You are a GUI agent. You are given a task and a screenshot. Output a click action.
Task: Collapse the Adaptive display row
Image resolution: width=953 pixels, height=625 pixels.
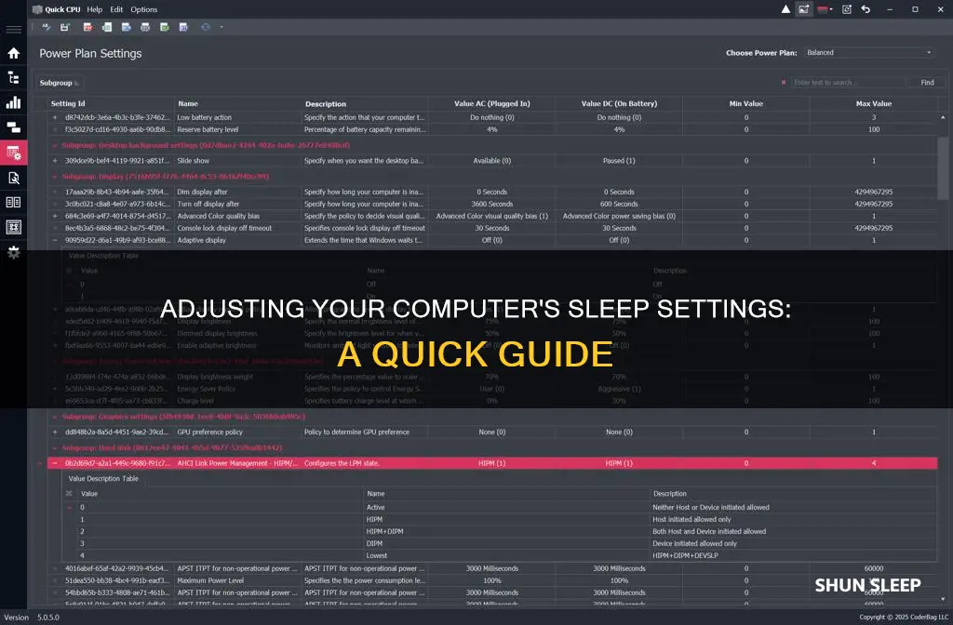pos(55,241)
